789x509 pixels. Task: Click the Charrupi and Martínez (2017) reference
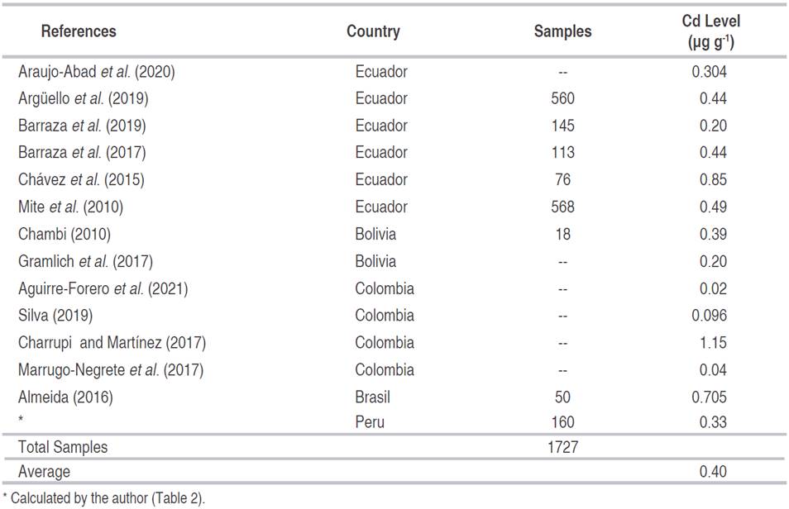point(112,342)
